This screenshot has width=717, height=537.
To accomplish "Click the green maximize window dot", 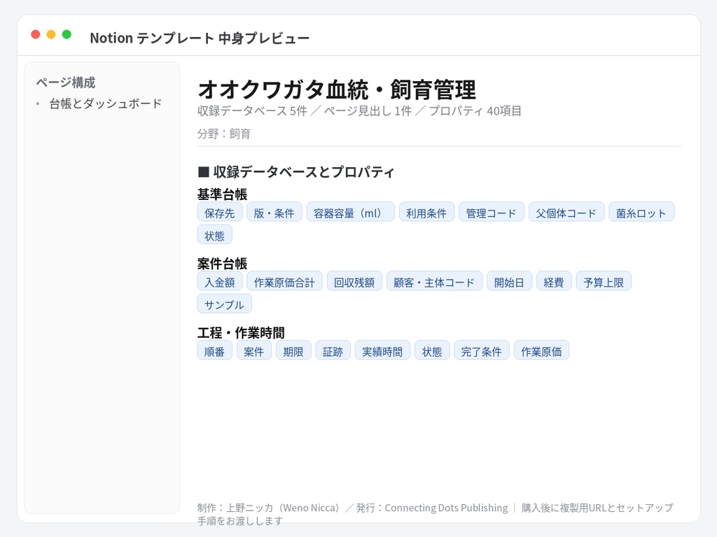I will coord(67,34).
